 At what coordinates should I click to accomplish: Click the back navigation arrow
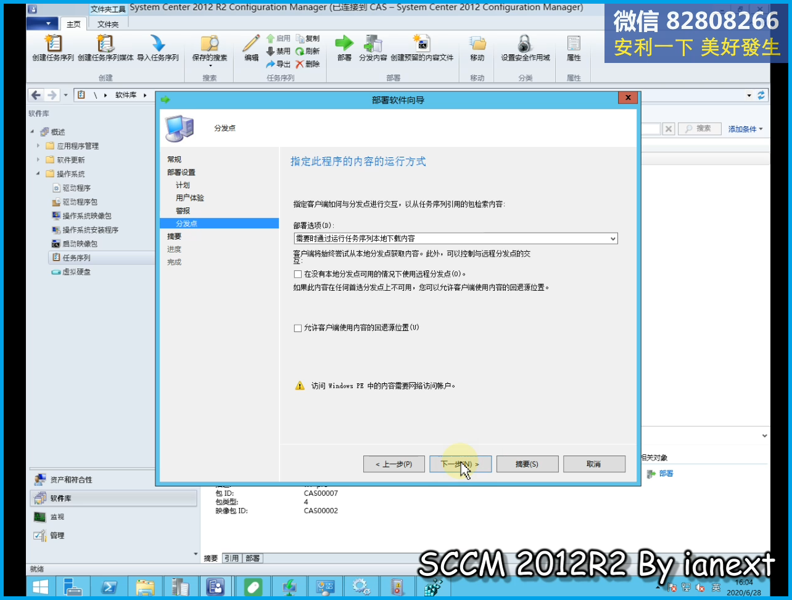pyautogui.click(x=36, y=95)
